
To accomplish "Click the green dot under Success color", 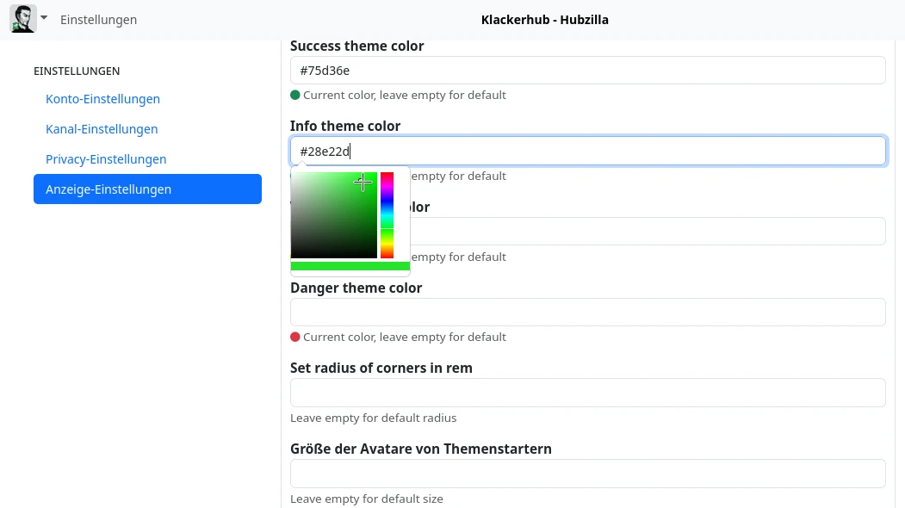I will click(295, 96).
